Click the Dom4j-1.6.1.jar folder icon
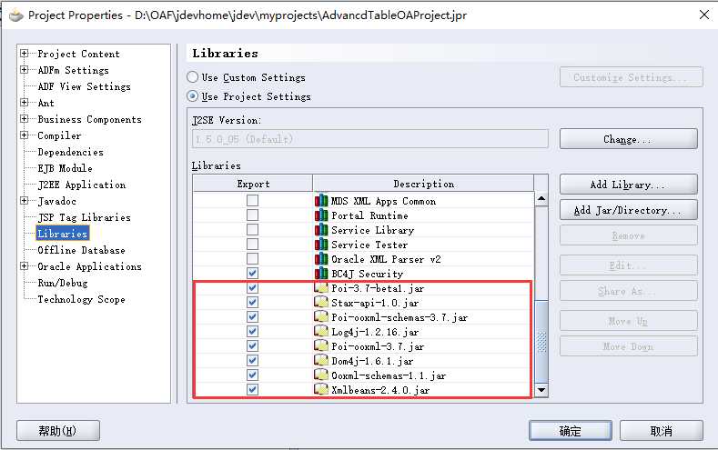Image resolution: width=718 pixels, height=450 pixels. 321,360
